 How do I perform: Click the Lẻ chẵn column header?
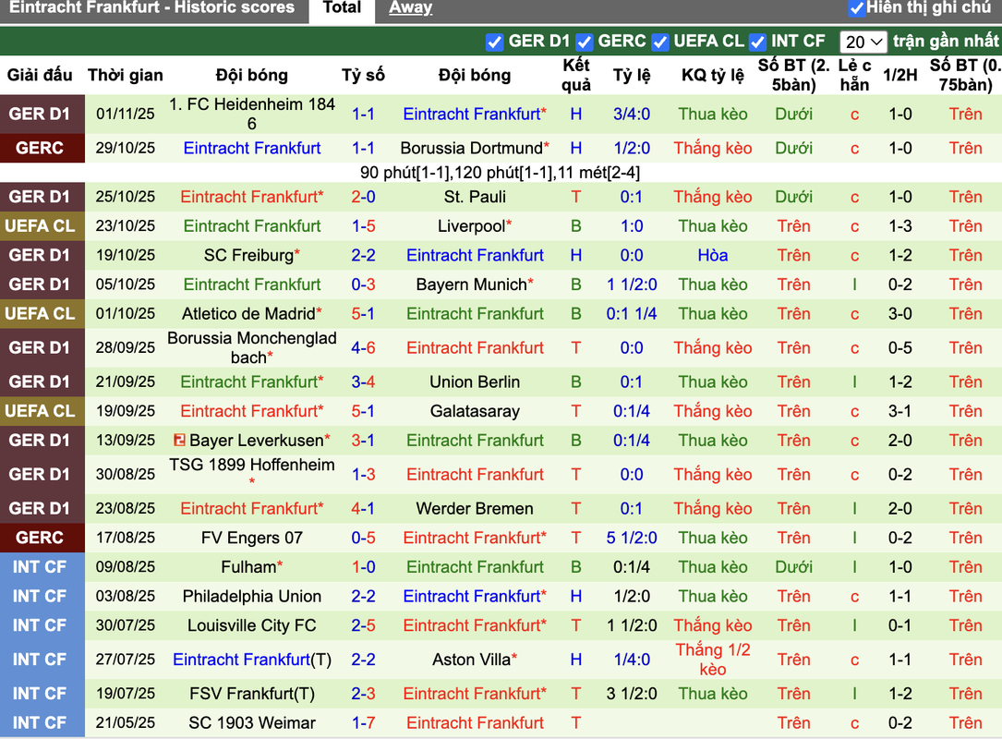coord(854,75)
